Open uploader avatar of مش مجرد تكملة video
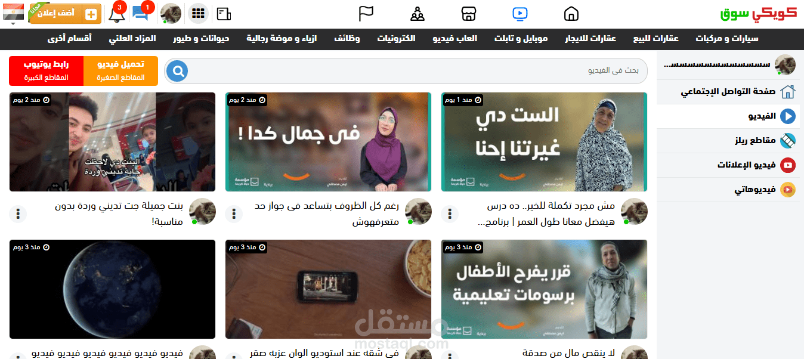Image resolution: width=804 pixels, height=359 pixels. click(x=634, y=211)
